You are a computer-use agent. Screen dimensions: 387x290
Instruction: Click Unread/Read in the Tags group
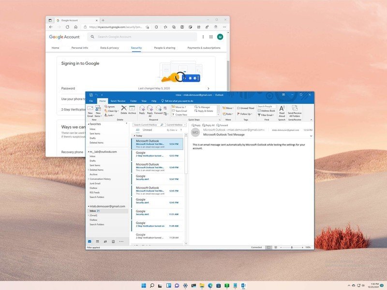click(x=246, y=108)
